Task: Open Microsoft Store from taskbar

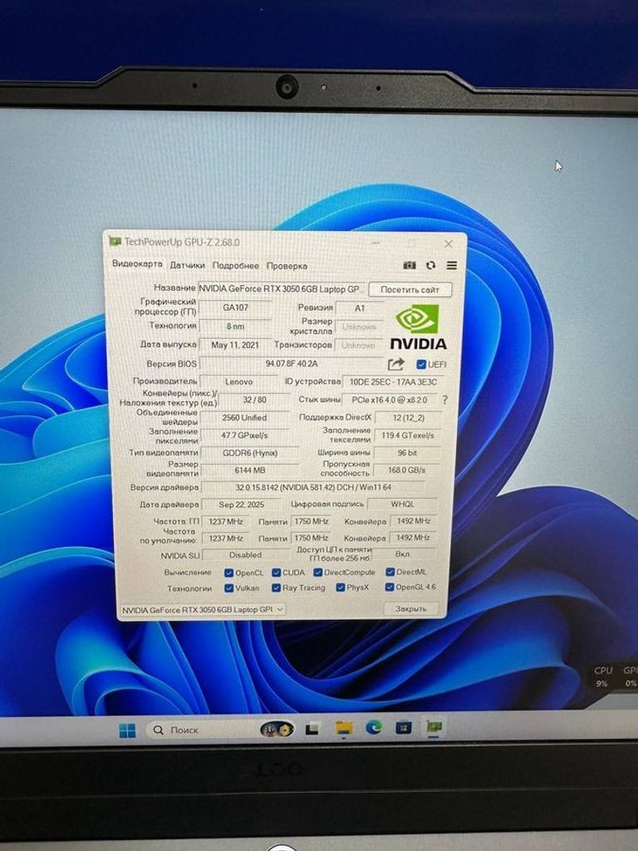Action: tap(403, 726)
